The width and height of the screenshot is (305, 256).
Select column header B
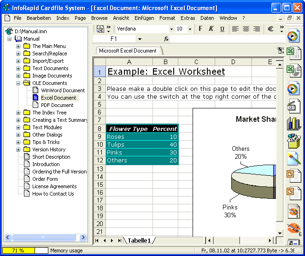coord(165,62)
